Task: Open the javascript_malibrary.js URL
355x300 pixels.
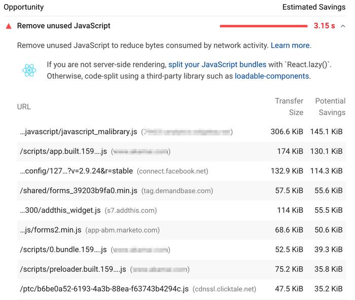Action: [79, 132]
